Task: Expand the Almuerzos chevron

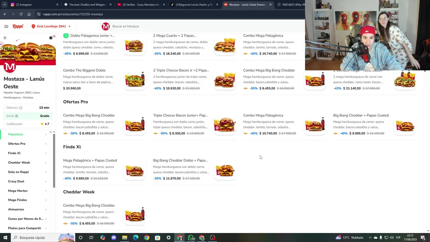Action: coord(46,209)
